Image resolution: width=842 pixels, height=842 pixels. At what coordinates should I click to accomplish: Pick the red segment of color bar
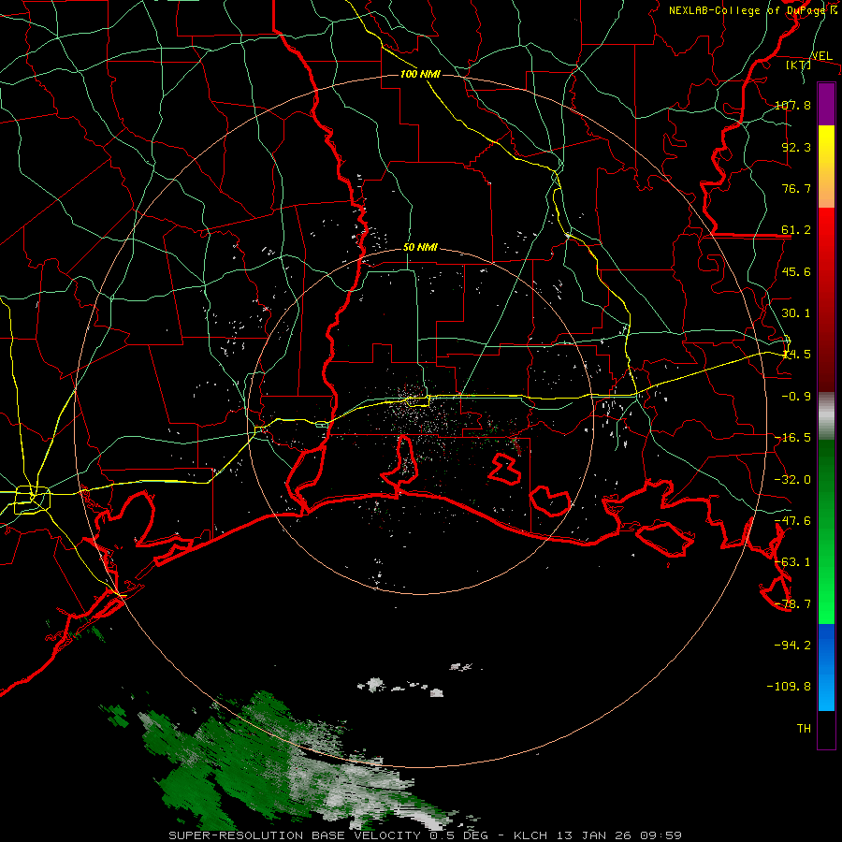click(x=826, y=299)
